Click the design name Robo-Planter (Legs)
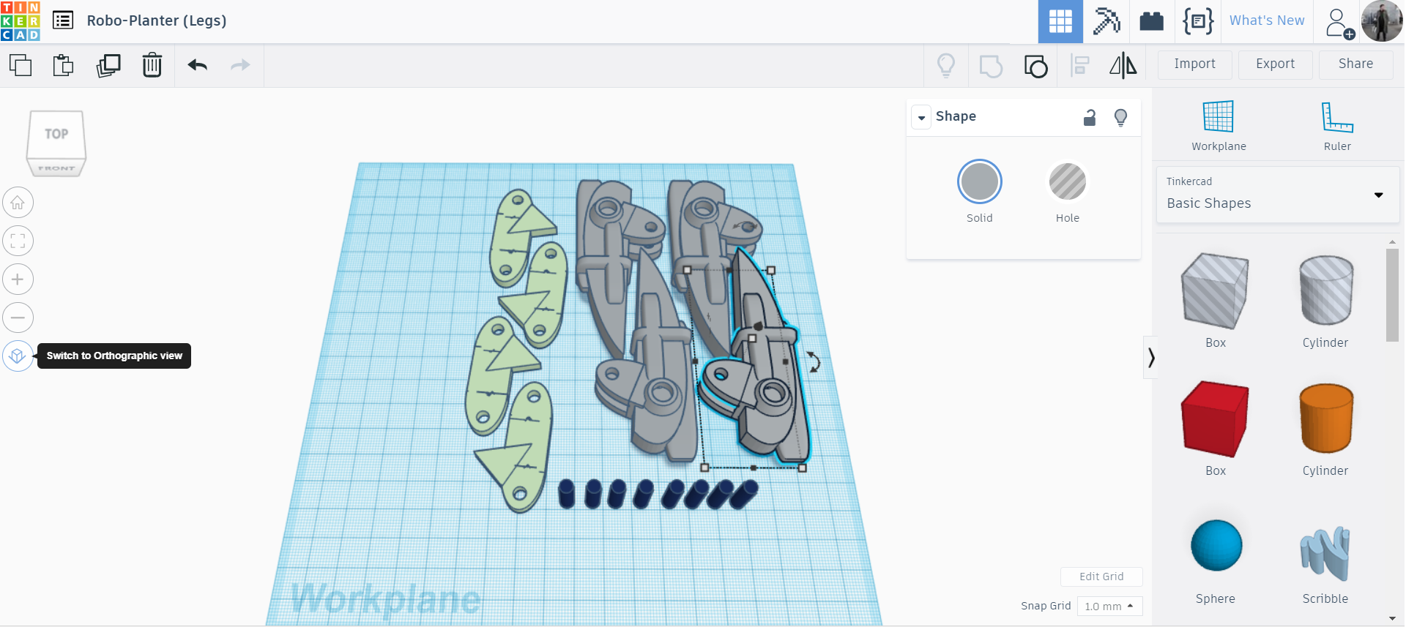Image resolution: width=1406 pixels, height=627 pixels. pyautogui.click(x=157, y=20)
